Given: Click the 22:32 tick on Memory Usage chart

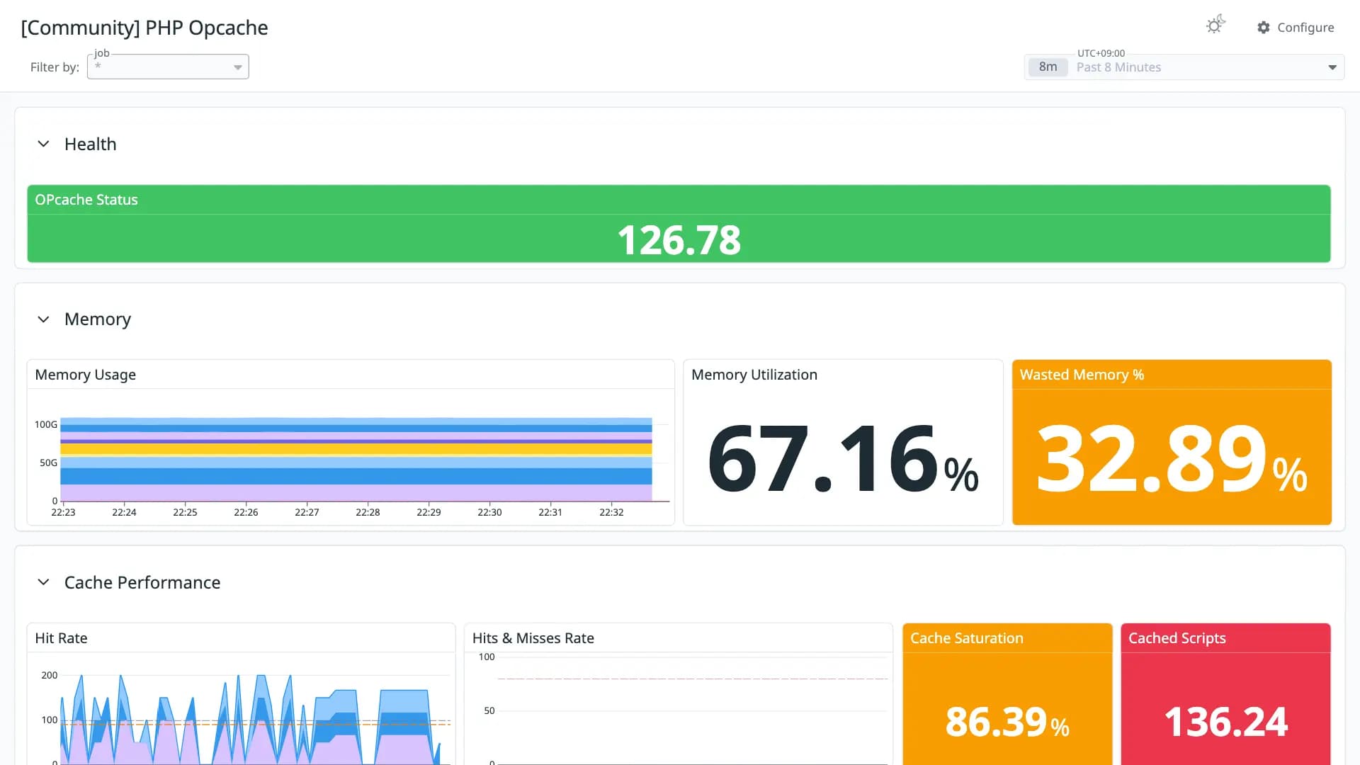Looking at the screenshot, I should pyautogui.click(x=611, y=512).
